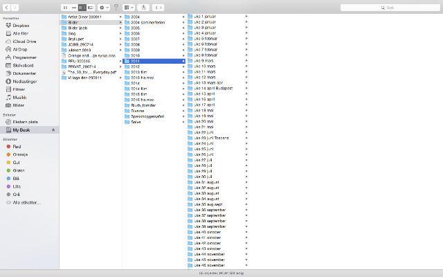The image size is (443, 277).
Task: Switch to Cover Flow view
Action: pyautogui.click(x=91, y=8)
